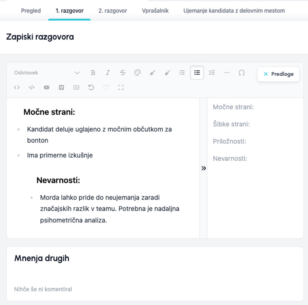Screen dimensions: 308x305
Task: Open the block indent options
Action: point(182,73)
